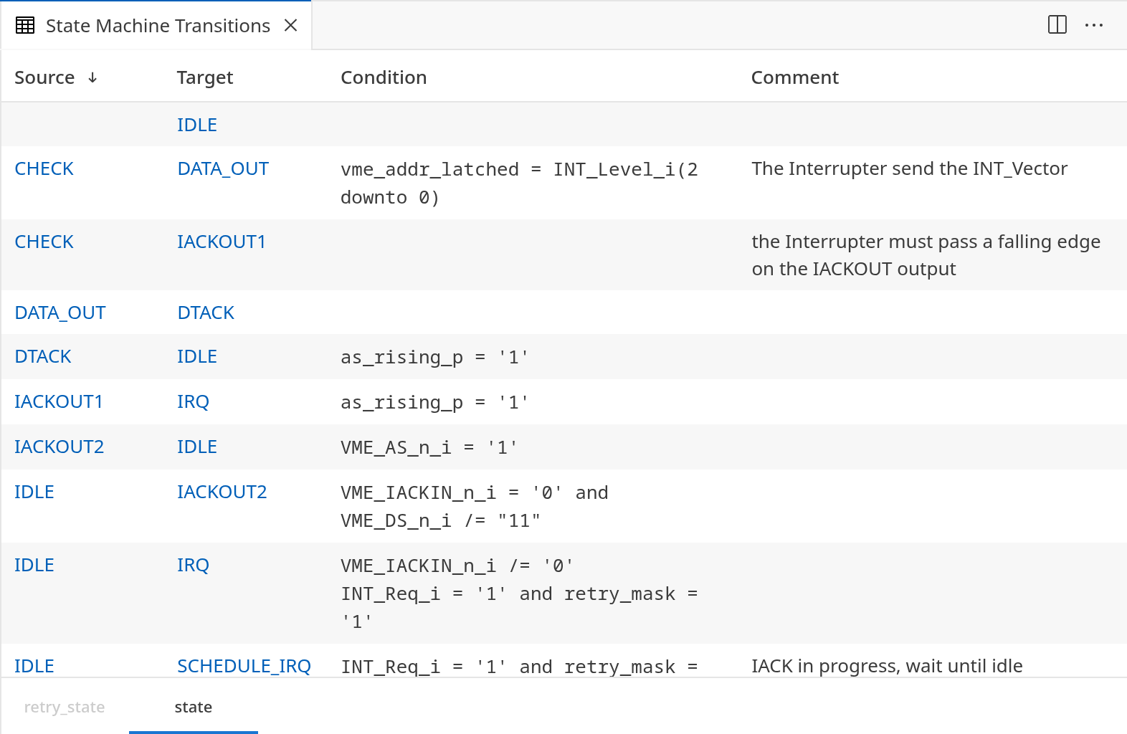Screen dimensions: 1127x734
Task: Sort by the Comment column header
Action: pos(794,77)
